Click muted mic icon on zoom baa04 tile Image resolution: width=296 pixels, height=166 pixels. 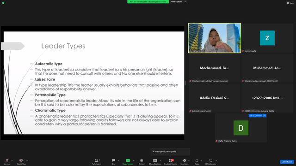[x=243, y=51]
